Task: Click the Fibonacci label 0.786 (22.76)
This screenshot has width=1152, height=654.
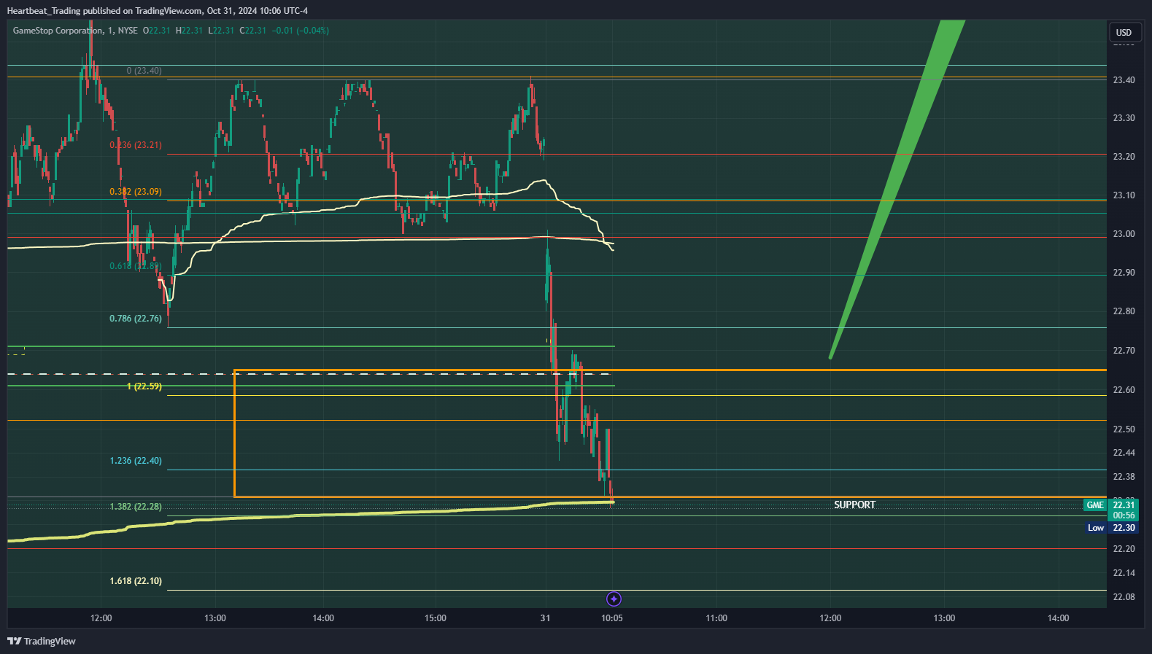Action: pyautogui.click(x=136, y=319)
